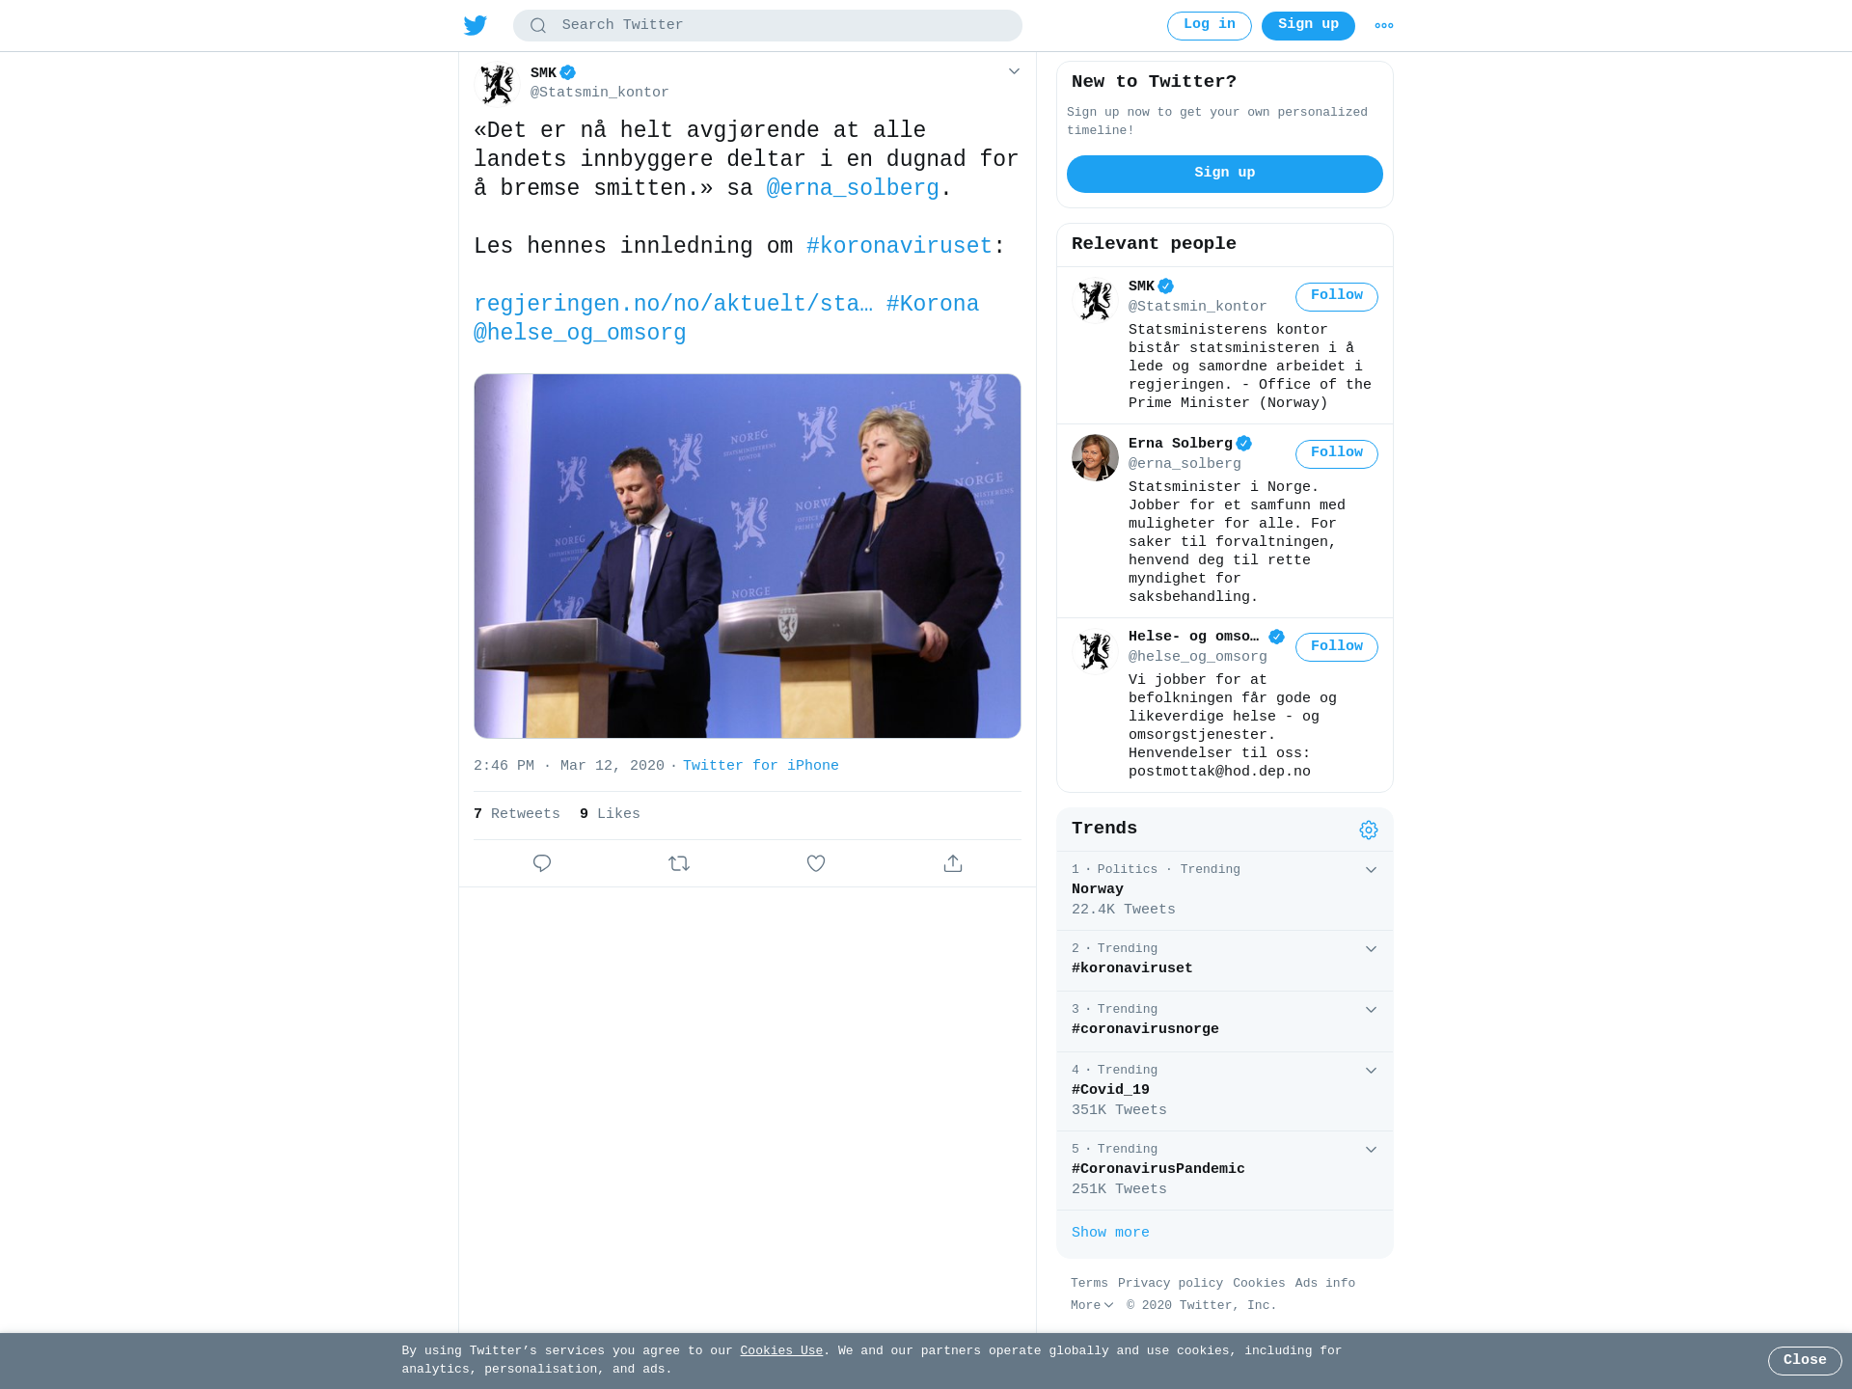Open the #koronaviruset hashtag link
This screenshot has width=1852, height=1389.
pos(899,246)
